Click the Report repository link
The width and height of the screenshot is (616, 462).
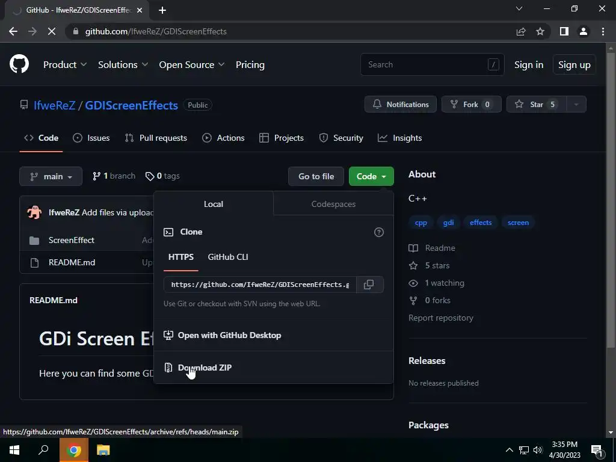click(441, 318)
